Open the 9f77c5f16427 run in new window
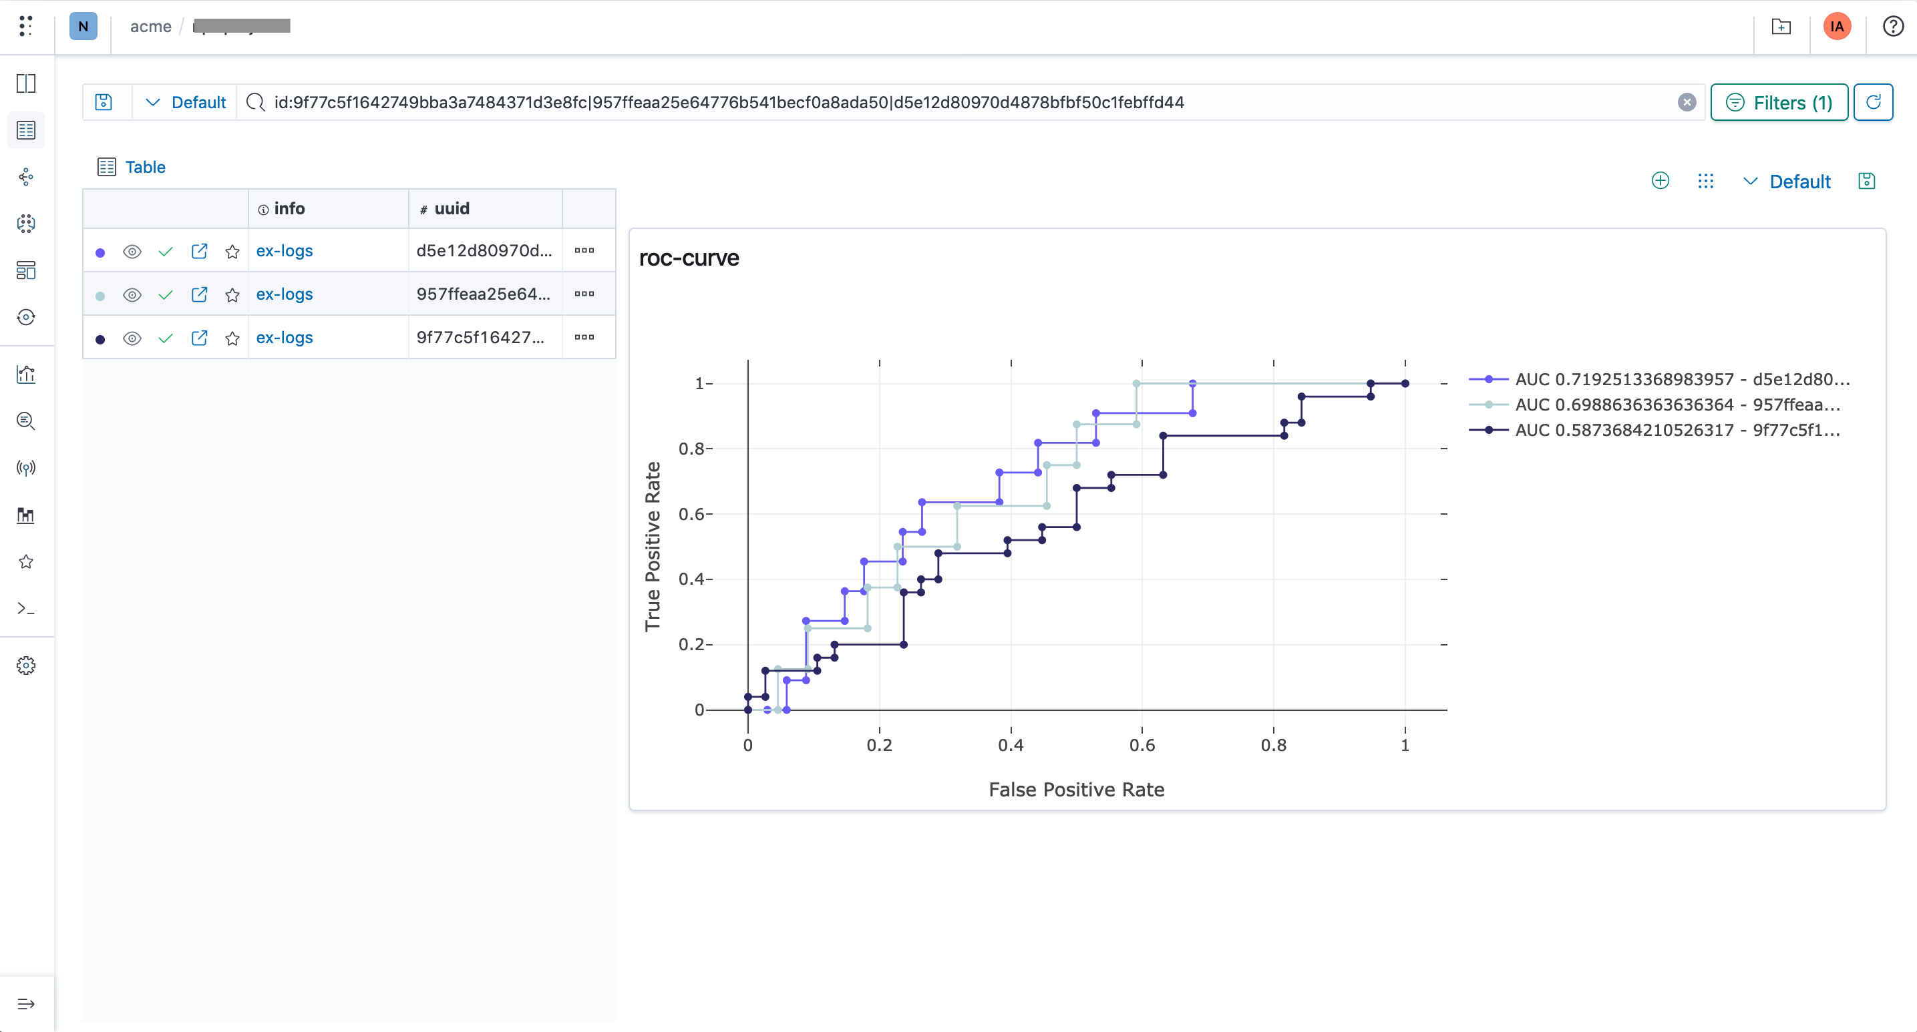Image resolution: width=1917 pixels, height=1032 pixels. 198,338
